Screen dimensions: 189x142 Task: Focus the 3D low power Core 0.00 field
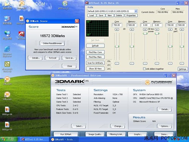(x=145, y=25)
